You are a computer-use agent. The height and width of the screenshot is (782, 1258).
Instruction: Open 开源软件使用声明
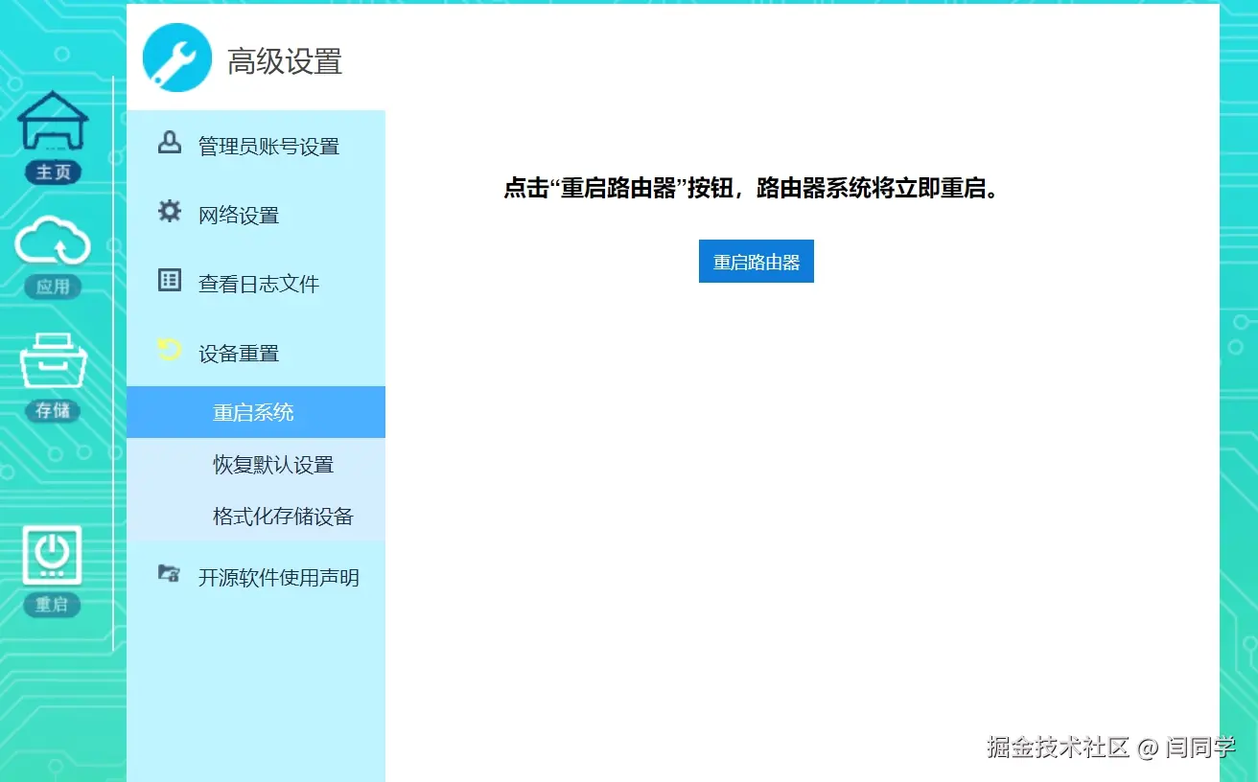[x=277, y=577]
